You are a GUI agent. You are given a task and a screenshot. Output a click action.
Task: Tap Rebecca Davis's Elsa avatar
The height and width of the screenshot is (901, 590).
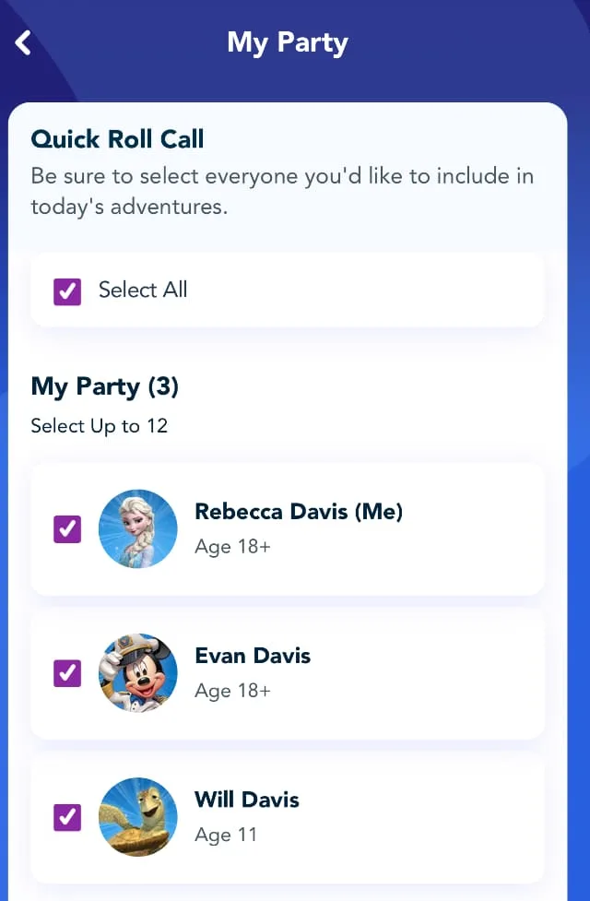[x=138, y=528]
